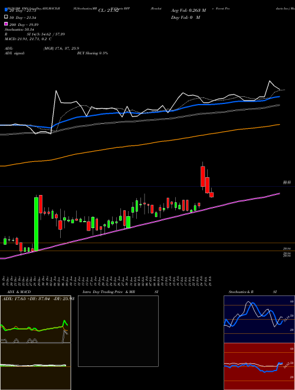The height and width of the screenshot is (390, 295).
Task: Click the ADX (MGR) 17.6, 37, 25.9 readout
Action: (x=42, y=48)
